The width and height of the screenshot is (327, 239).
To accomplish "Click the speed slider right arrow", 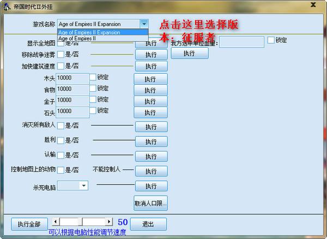I will (x=108, y=222).
